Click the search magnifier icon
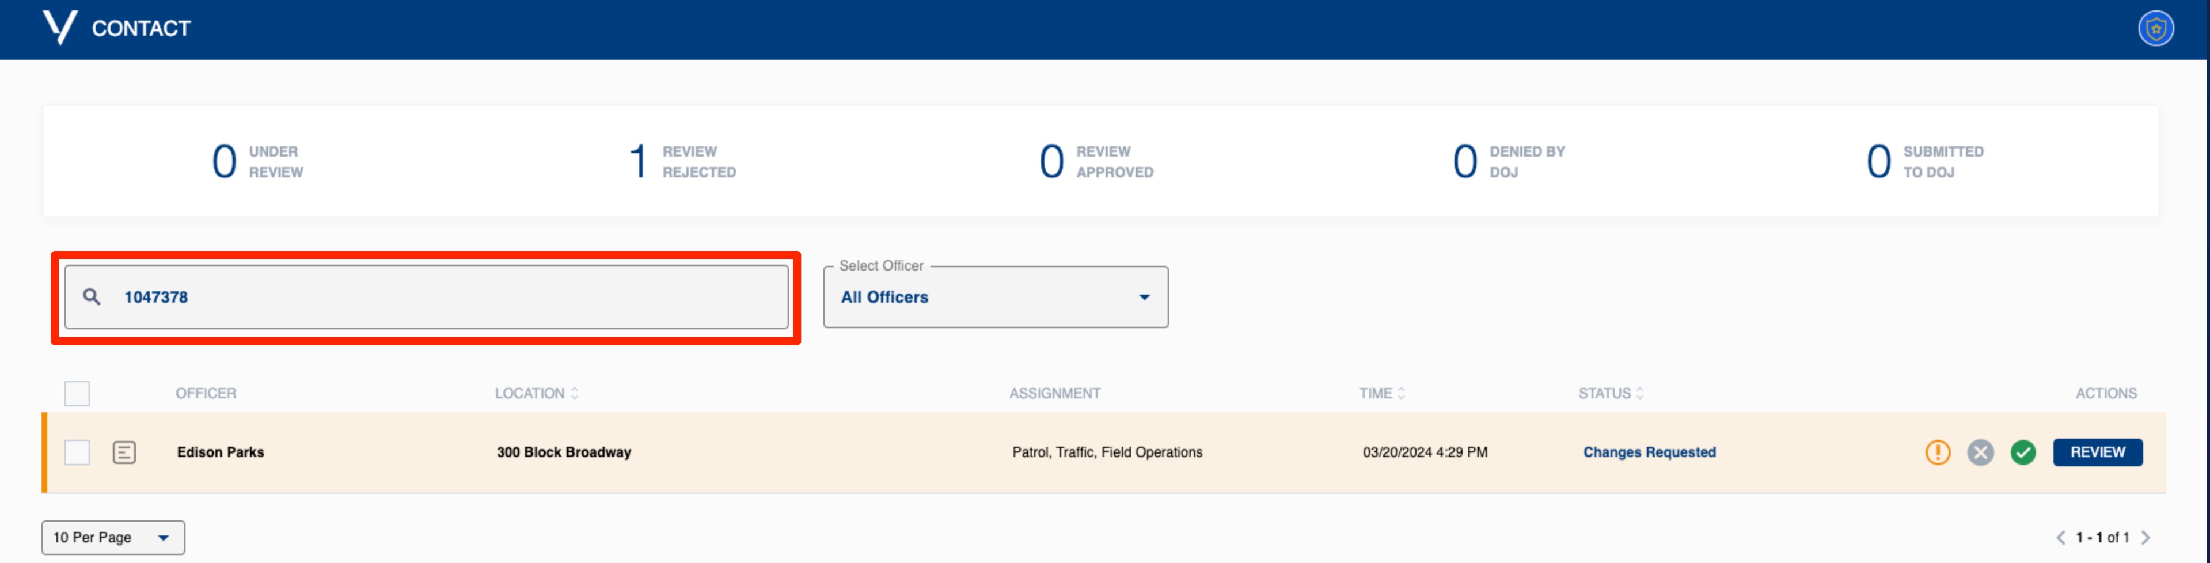 click(93, 296)
